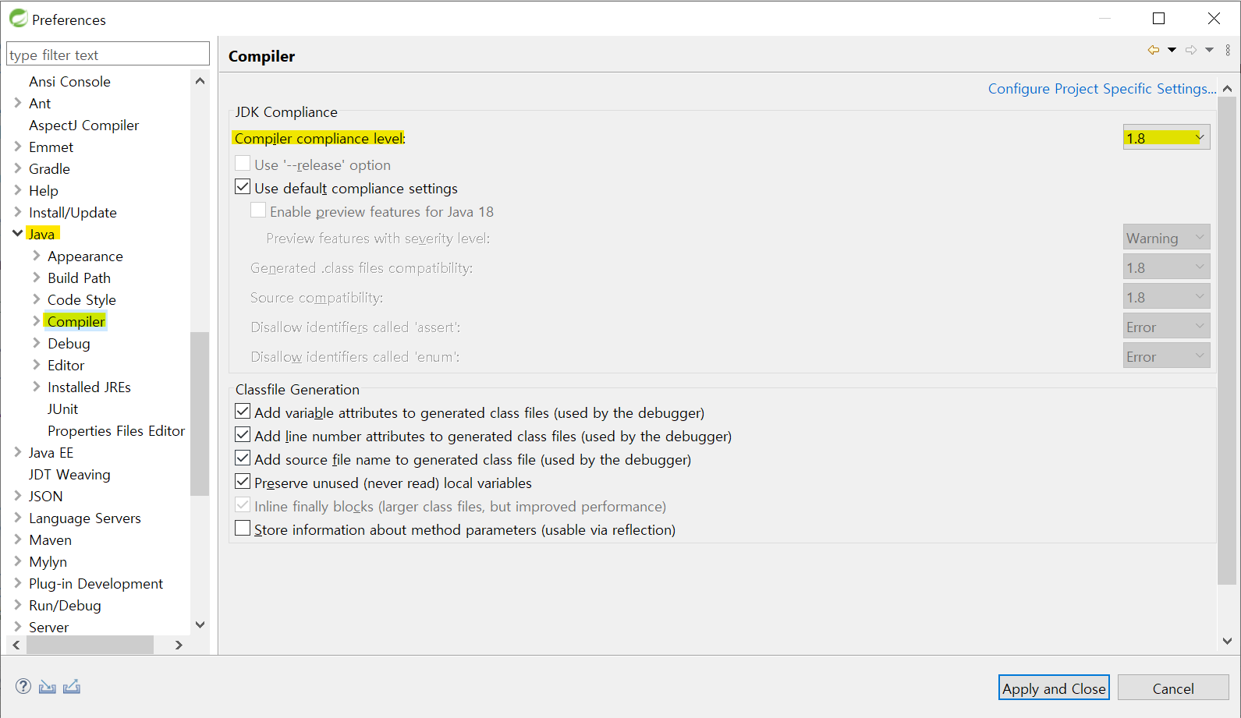Expand the Java EE tree node
The image size is (1241, 718).
[x=17, y=451]
